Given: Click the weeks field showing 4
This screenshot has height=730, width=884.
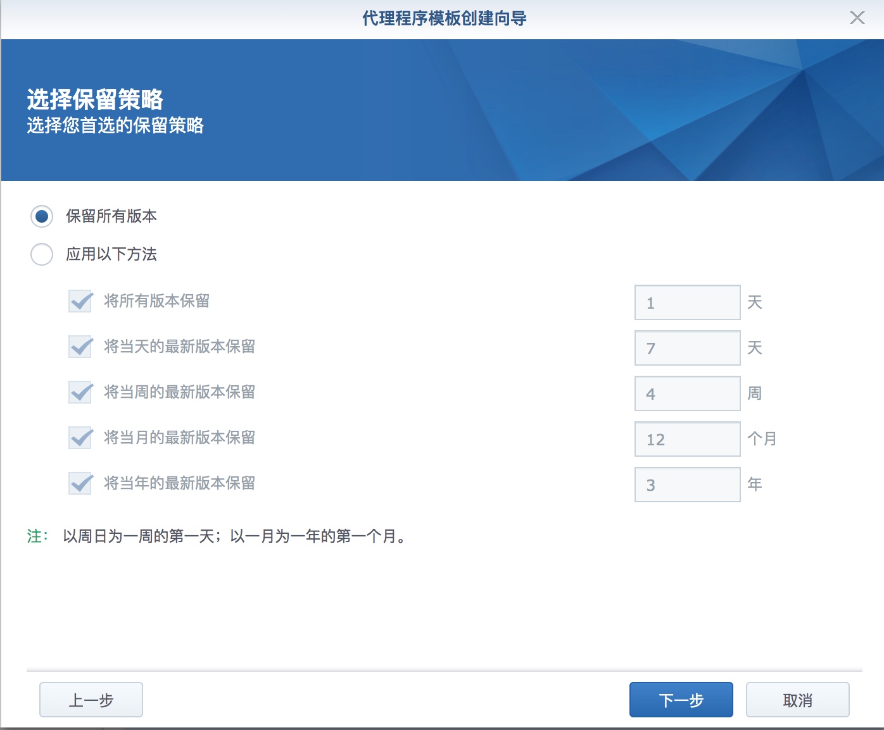Looking at the screenshot, I should (x=688, y=393).
